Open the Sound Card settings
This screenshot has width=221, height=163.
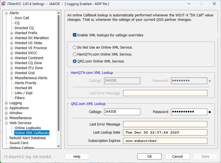point(19,143)
